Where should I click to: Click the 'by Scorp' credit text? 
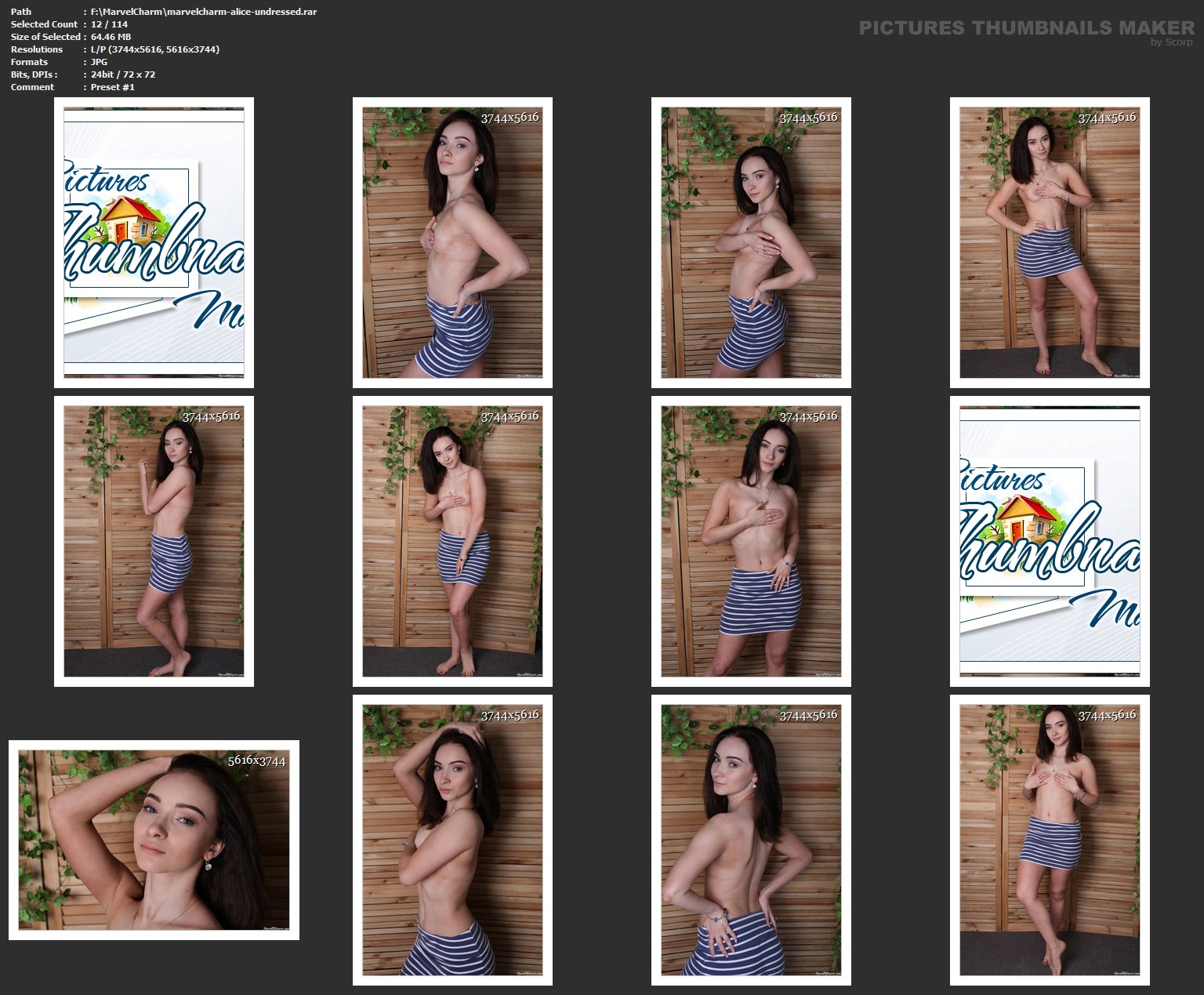click(1171, 42)
